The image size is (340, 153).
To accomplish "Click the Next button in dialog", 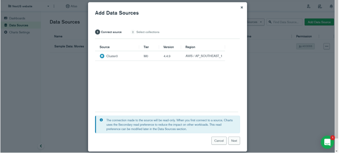I will click(x=234, y=141).
